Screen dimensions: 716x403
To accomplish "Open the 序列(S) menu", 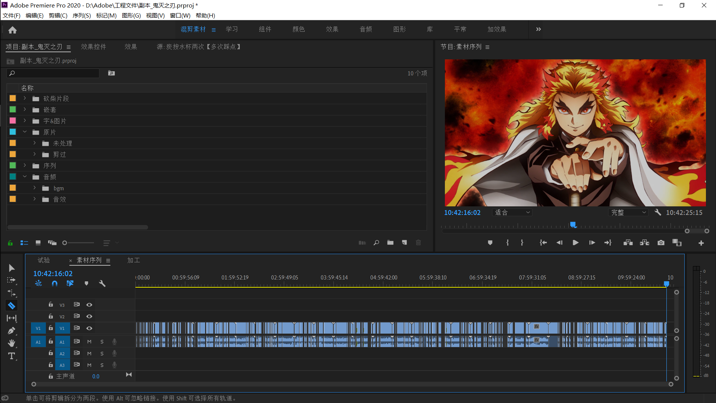I will pos(82,16).
